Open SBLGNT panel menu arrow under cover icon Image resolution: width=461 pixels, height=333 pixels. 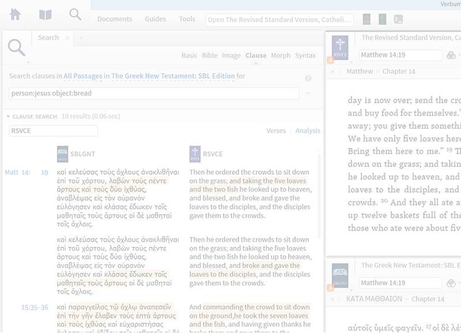pos(352,290)
